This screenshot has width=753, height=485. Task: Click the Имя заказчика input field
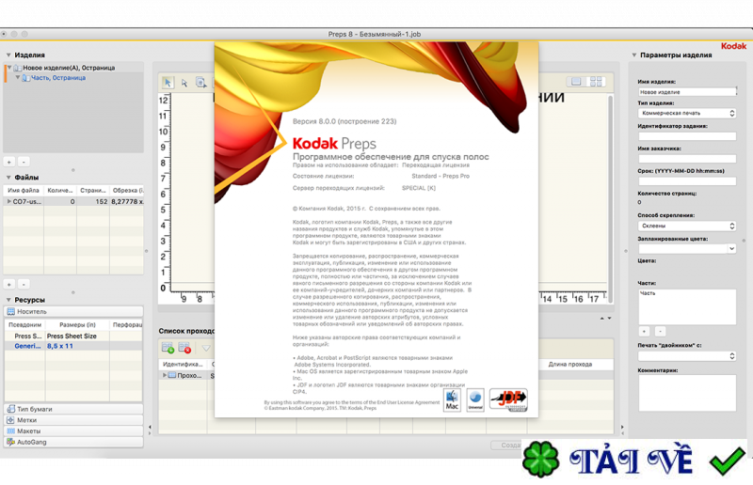pyautogui.click(x=687, y=158)
